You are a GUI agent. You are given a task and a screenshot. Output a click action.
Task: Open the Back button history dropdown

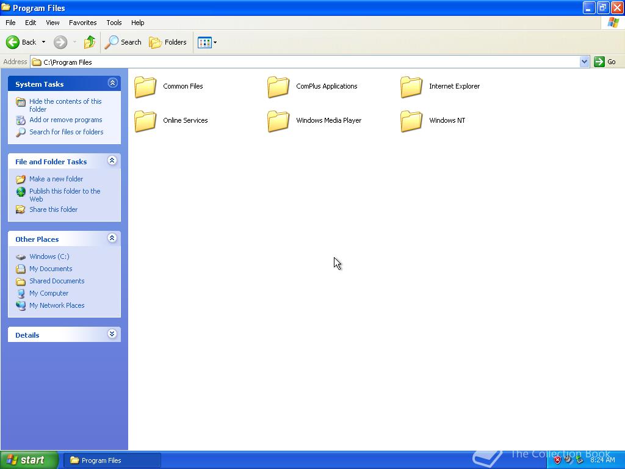coord(43,42)
